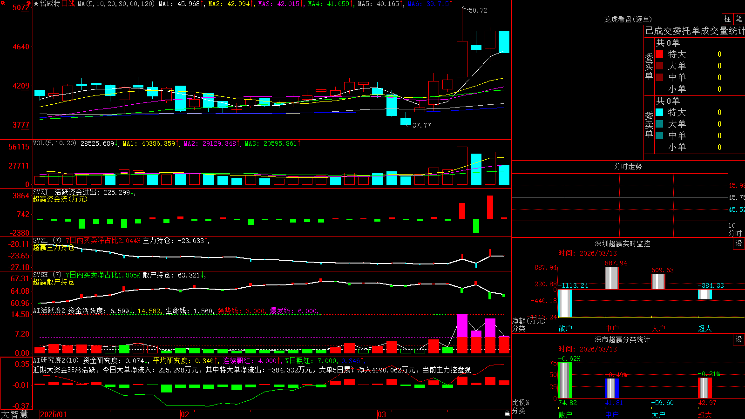This screenshot has height=419, width=745.
Task: Click the 50.72 high price annotation
Action: coord(478,10)
